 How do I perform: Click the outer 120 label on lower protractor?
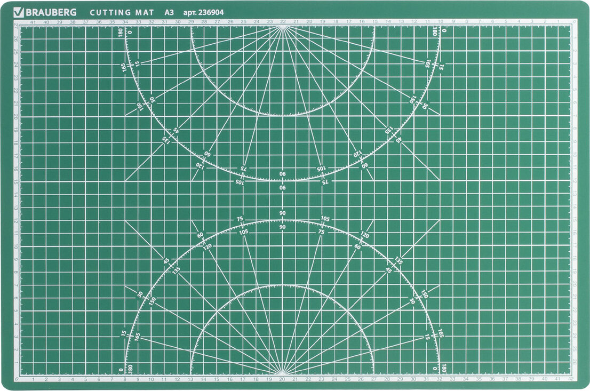click(x=364, y=235)
